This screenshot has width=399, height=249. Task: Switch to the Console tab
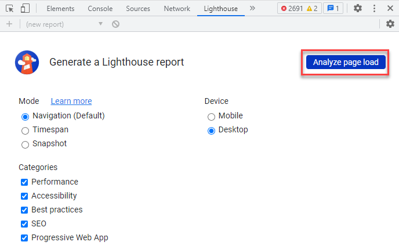(x=100, y=9)
